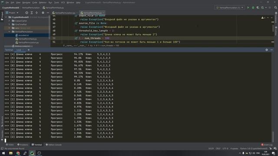The height and width of the screenshot is (156, 278).
Task: Click the 4 spaces indent setting in status bar
Action: pos(234,149)
